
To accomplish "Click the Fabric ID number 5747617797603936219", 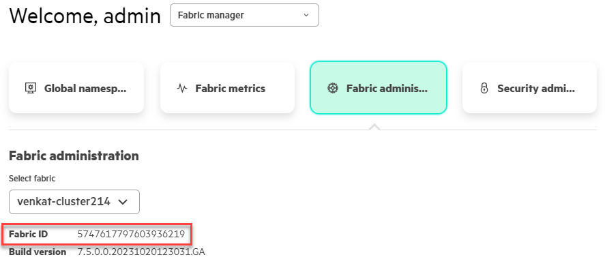I will point(131,234).
